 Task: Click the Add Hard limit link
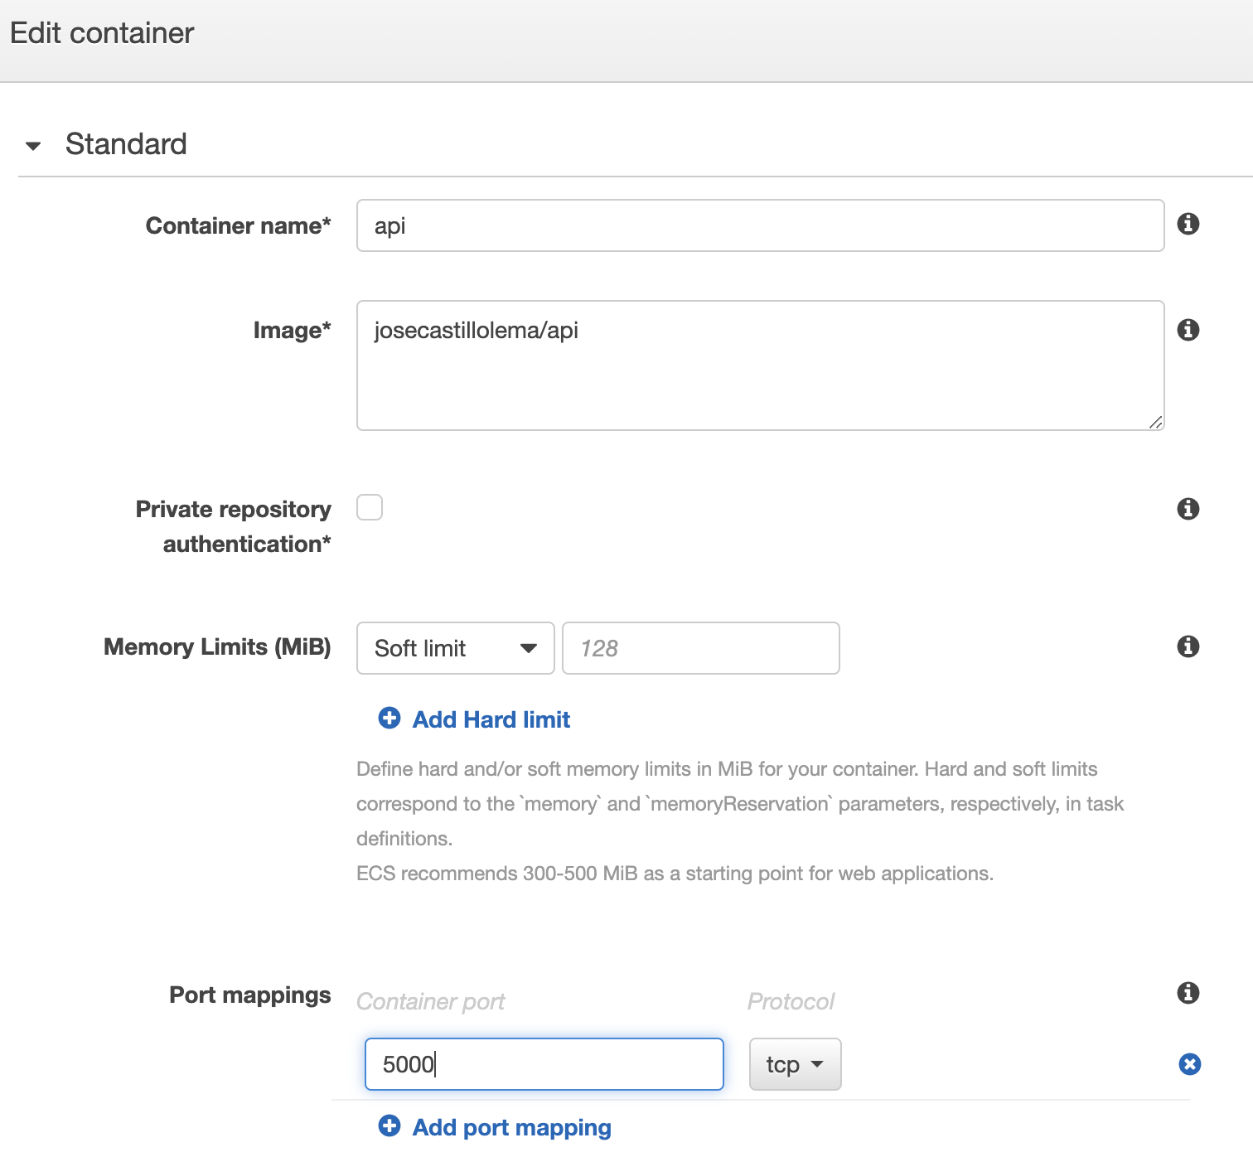click(x=491, y=719)
